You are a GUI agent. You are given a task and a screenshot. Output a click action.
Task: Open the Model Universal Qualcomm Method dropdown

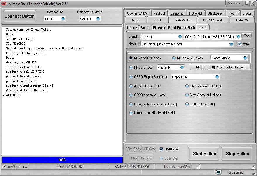tap(231, 44)
